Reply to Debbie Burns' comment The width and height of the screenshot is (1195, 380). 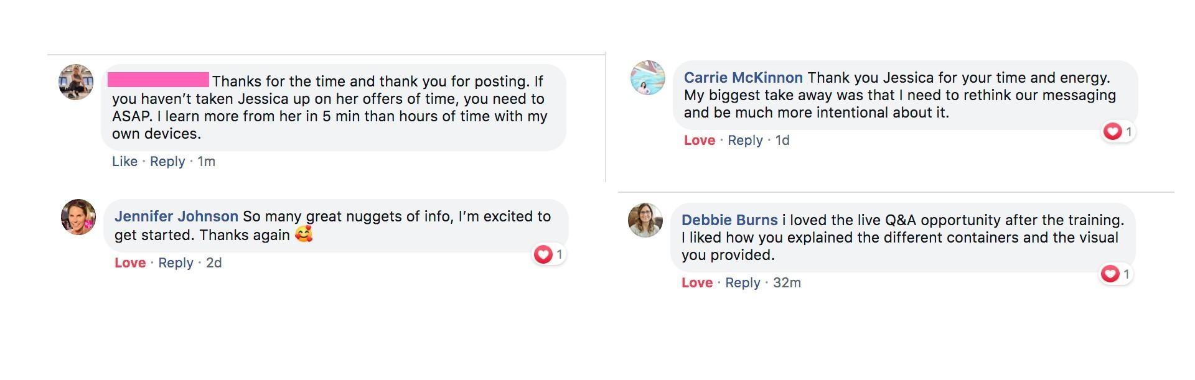[x=743, y=282]
